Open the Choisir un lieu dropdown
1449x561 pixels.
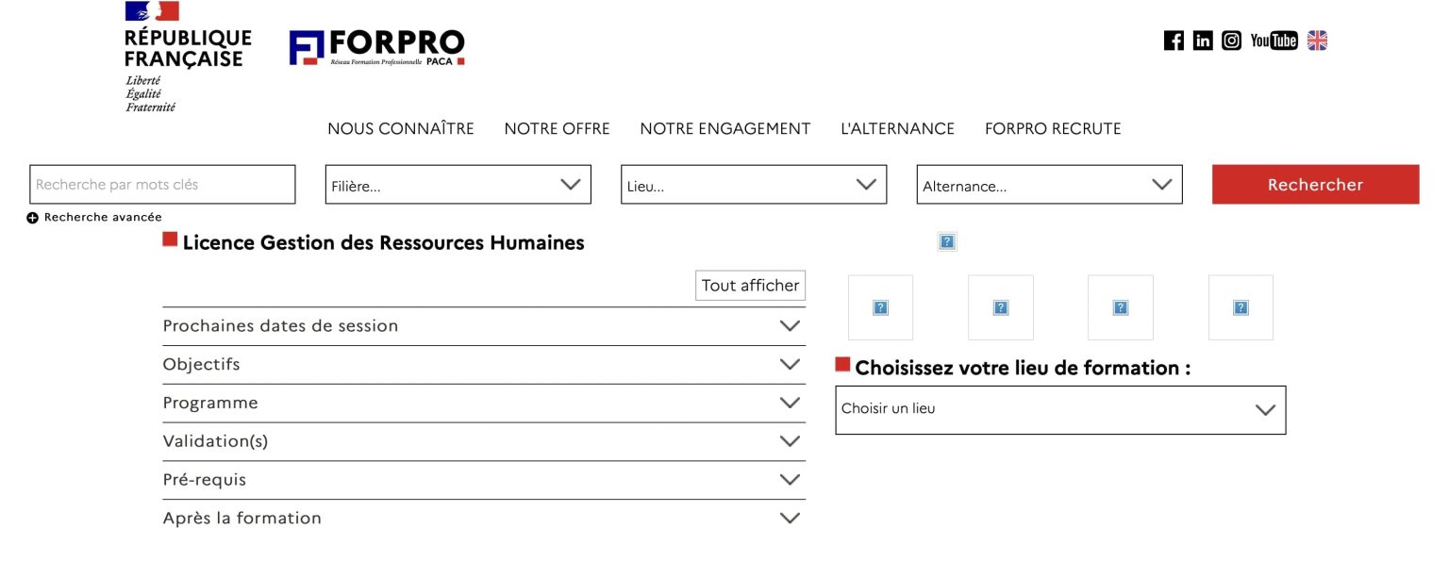1060,410
